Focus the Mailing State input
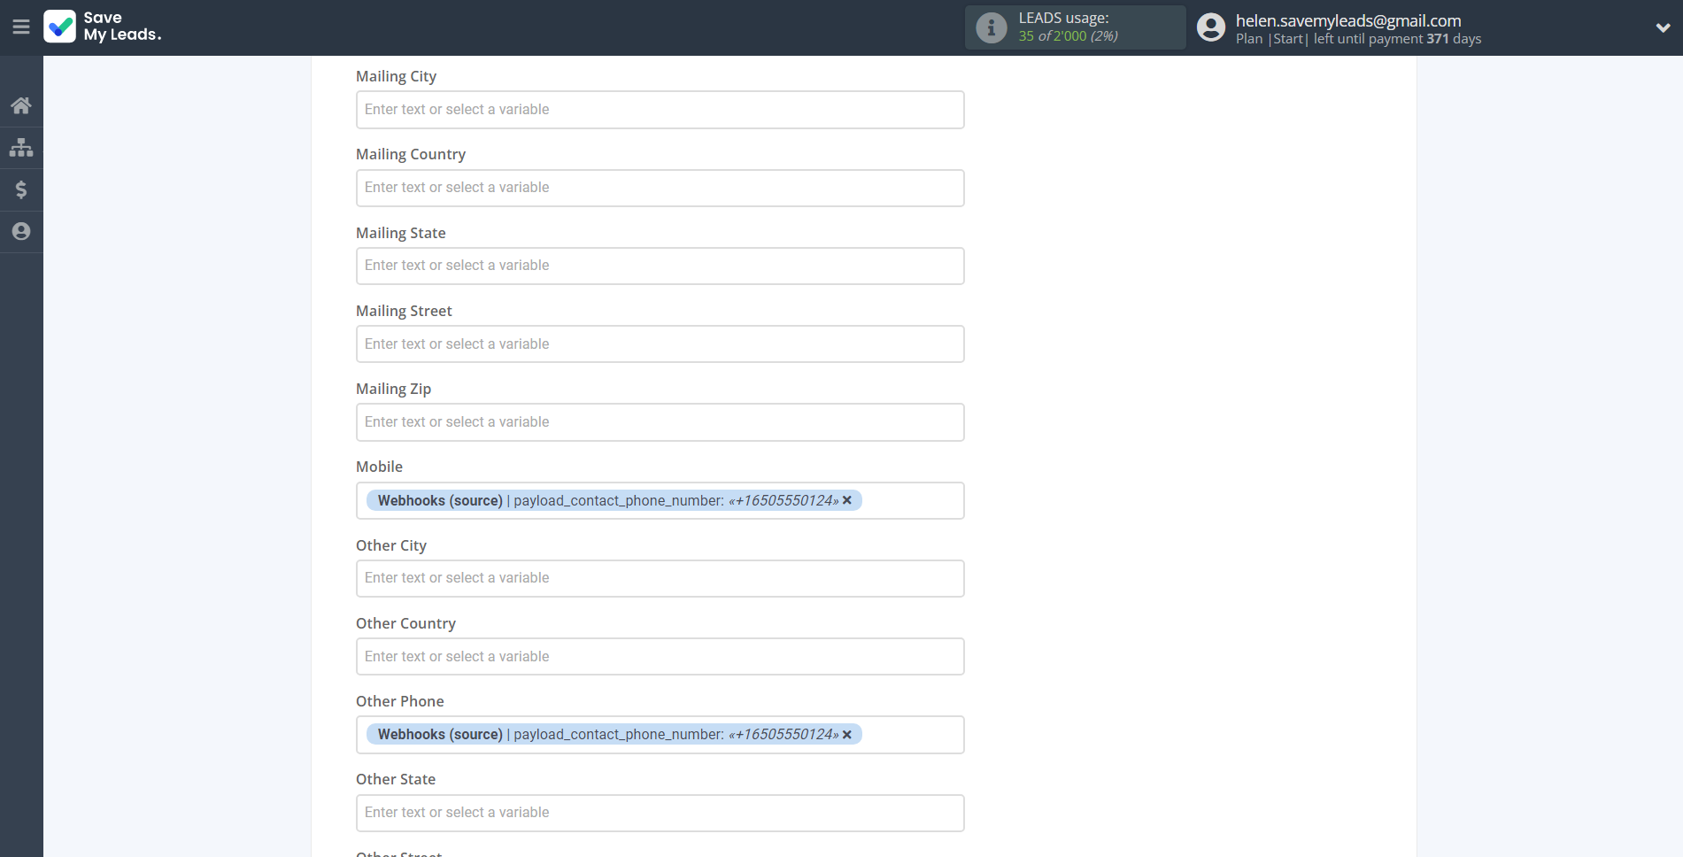The width and height of the screenshot is (1683, 857). pos(660,266)
